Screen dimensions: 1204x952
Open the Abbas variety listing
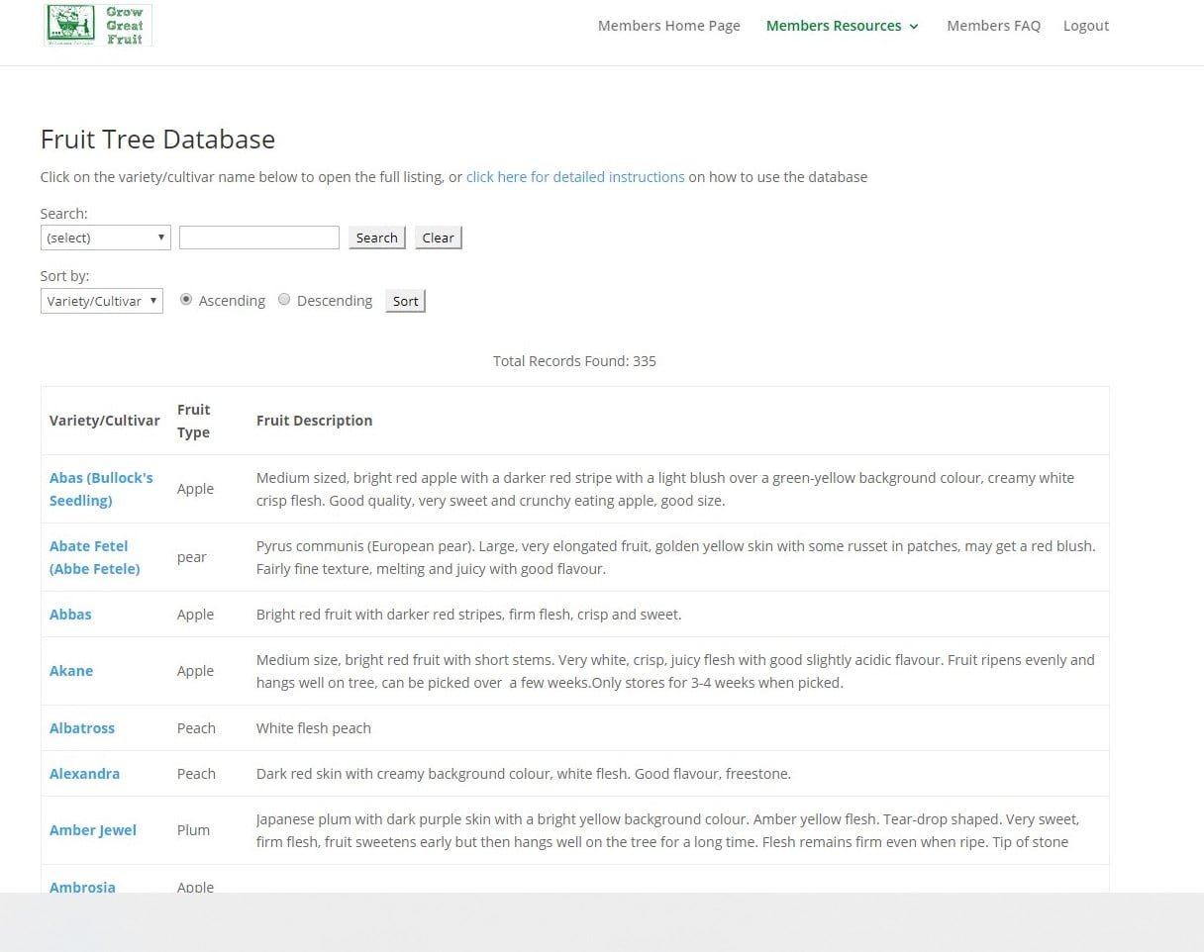pos(70,615)
